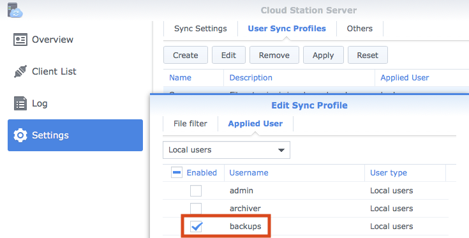Image resolution: width=469 pixels, height=238 pixels.
Task: Click Local users type in archiver row
Action: pos(392,209)
